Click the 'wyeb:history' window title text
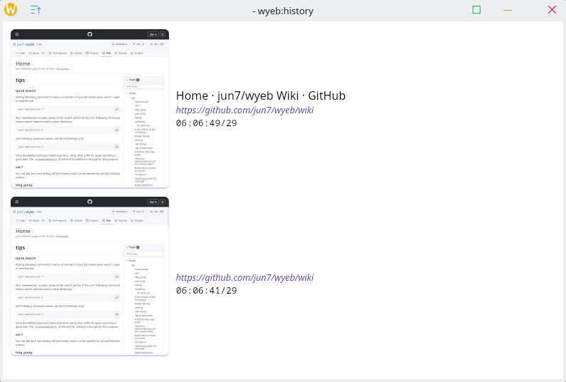 283,11
